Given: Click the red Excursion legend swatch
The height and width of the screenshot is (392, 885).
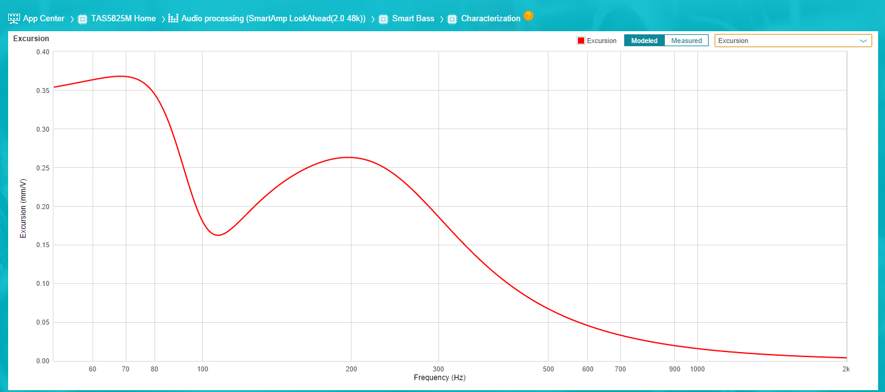Looking at the screenshot, I should pyautogui.click(x=581, y=41).
